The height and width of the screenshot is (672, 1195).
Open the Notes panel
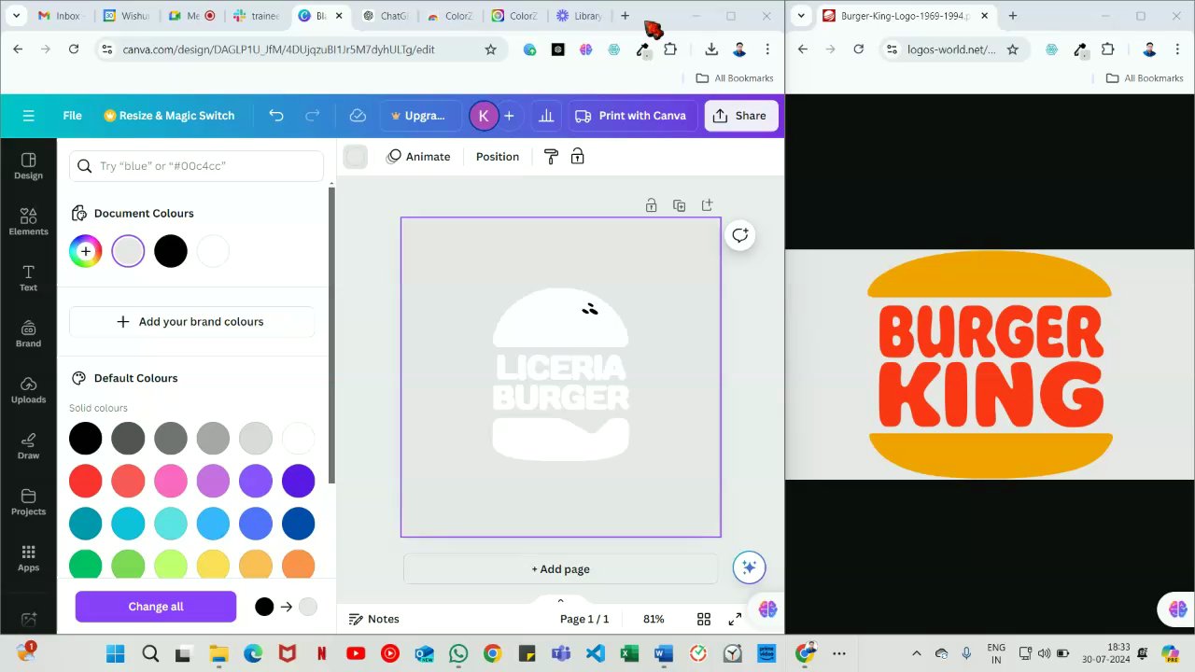373,619
